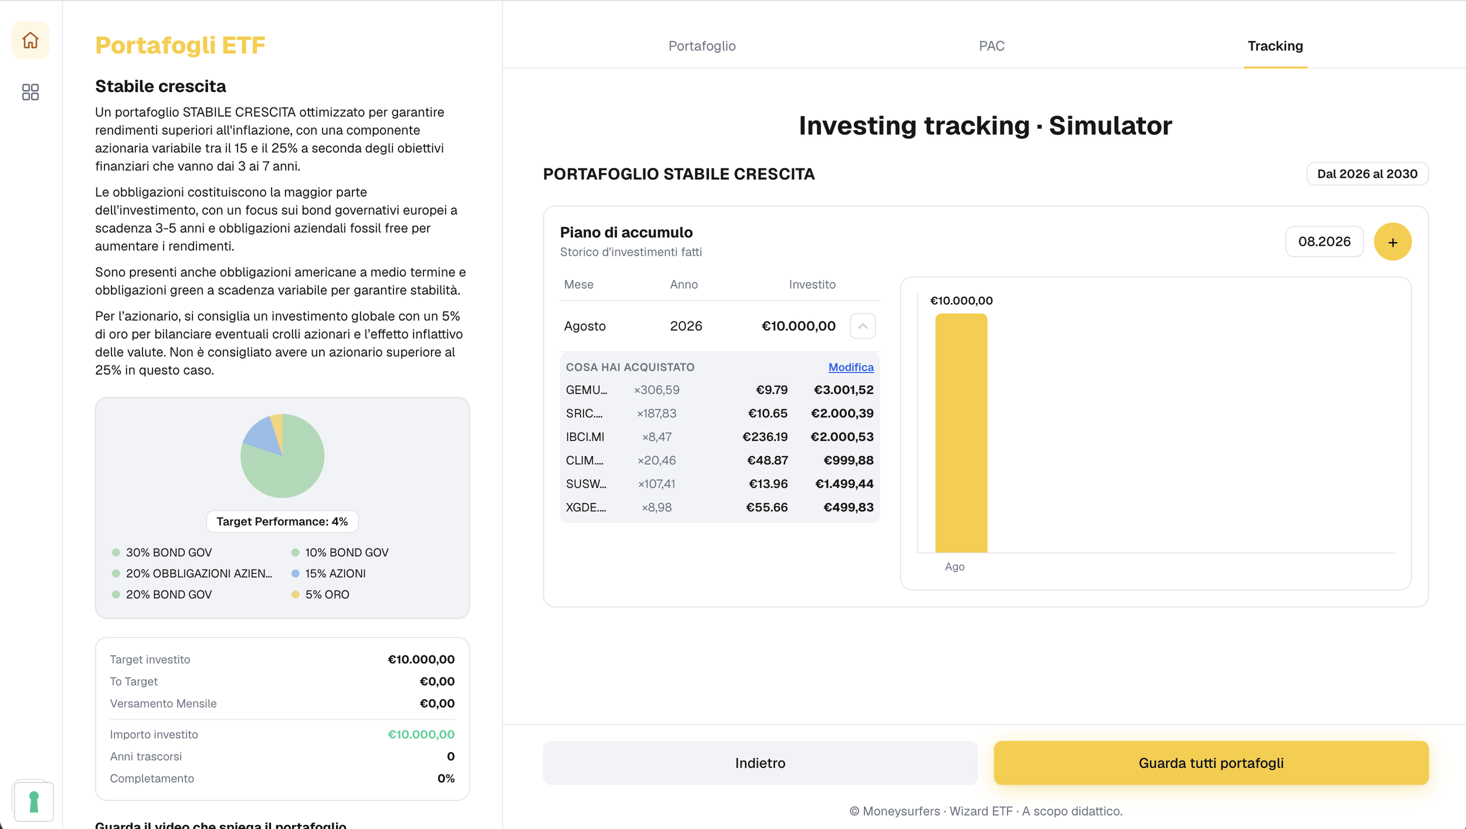
Task: Select the SRIC... purchase row
Action: click(720, 413)
